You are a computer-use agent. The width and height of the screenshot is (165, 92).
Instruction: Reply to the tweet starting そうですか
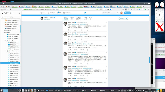[x=69, y=50]
